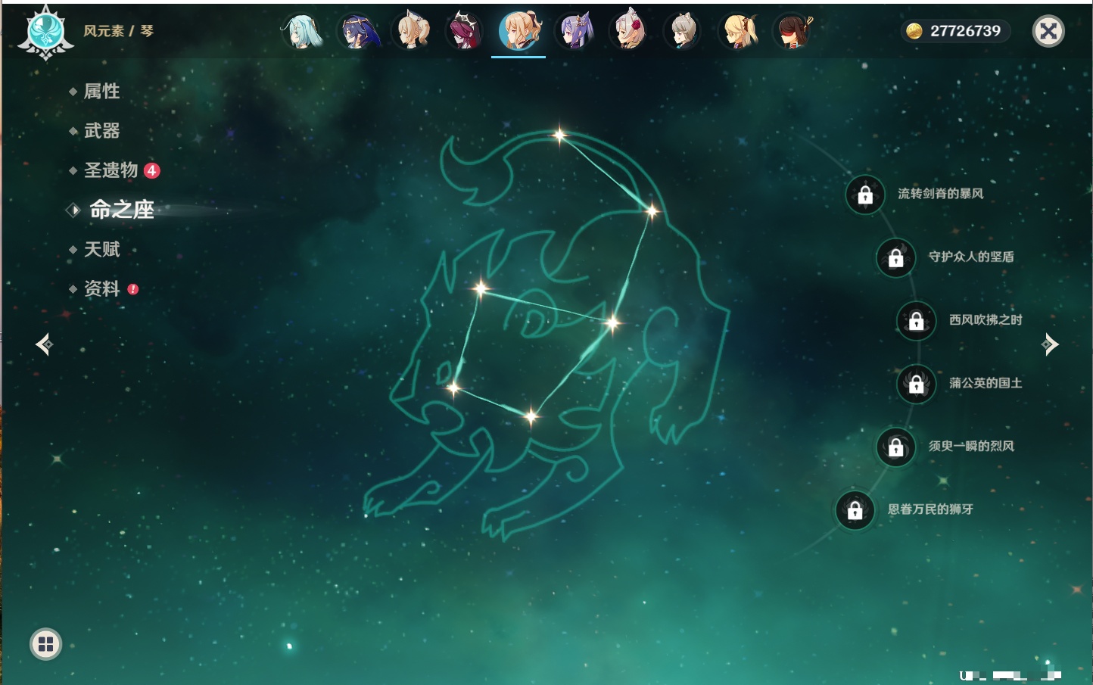Image resolution: width=1093 pixels, height=685 pixels.
Task: Switch to the 武器 weapon tab
Action: 101,131
